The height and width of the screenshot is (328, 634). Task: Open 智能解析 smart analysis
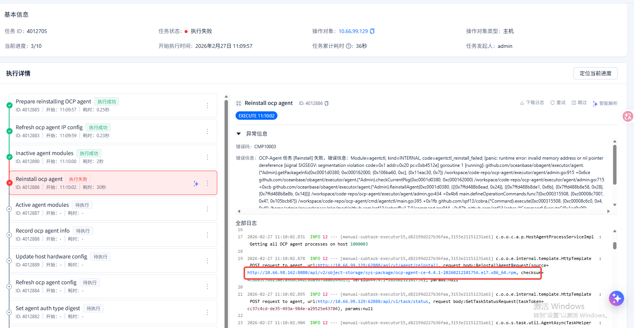(x=605, y=103)
